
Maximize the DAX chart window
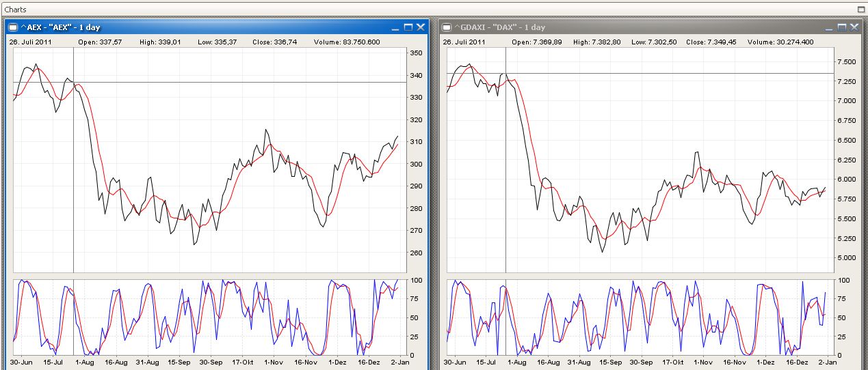coord(842,27)
